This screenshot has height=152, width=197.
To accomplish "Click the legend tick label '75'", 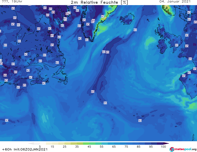I will 126,146.
